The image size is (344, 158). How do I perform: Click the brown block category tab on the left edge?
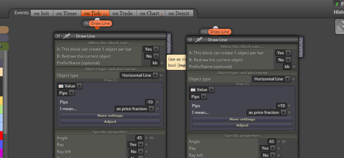click(x=4, y=30)
